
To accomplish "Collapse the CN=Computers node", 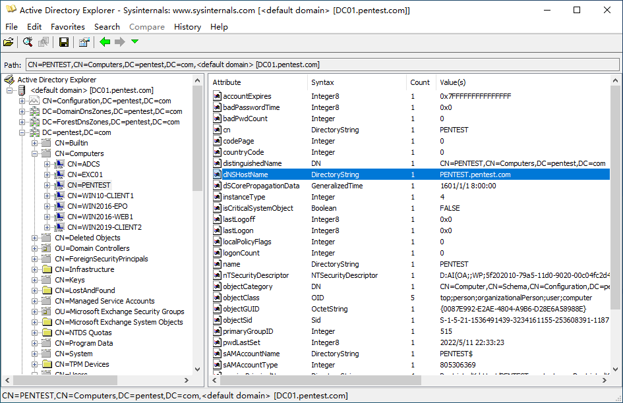I will point(34,153).
